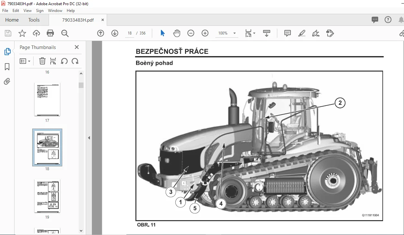Click the subheading Boèný pohad
This screenshot has height=235, width=404.
pyautogui.click(x=154, y=63)
